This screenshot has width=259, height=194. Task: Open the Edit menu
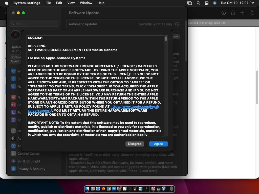point(59,3)
